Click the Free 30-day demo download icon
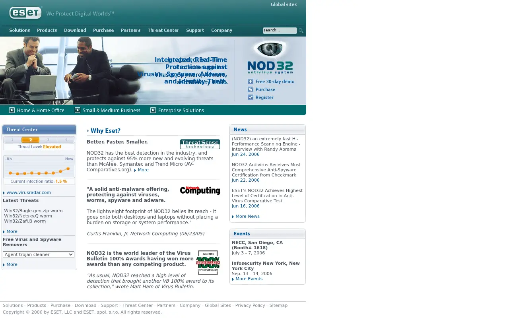 pyautogui.click(x=251, y=81)
